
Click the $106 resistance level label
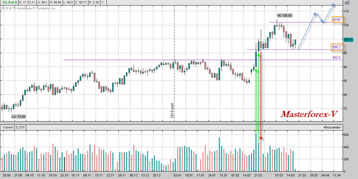point(337,20)
